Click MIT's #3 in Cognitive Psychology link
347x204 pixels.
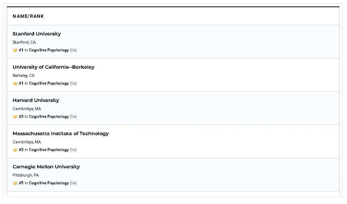click(44, 150)
